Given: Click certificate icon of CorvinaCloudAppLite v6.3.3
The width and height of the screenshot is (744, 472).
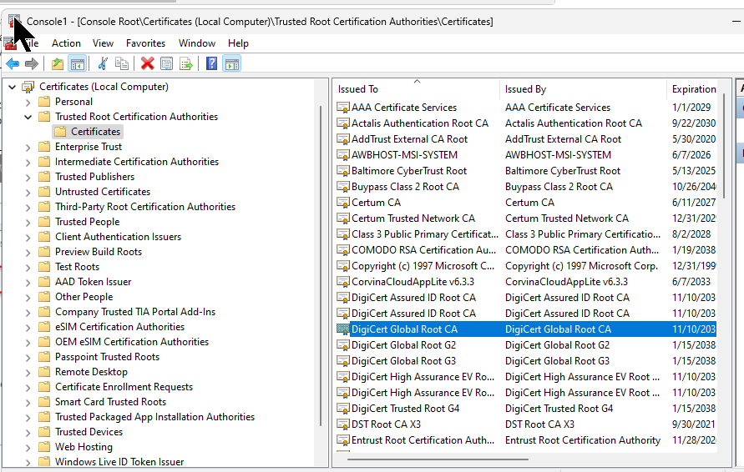Looking at the screenshot, I should tap(343, 282).
